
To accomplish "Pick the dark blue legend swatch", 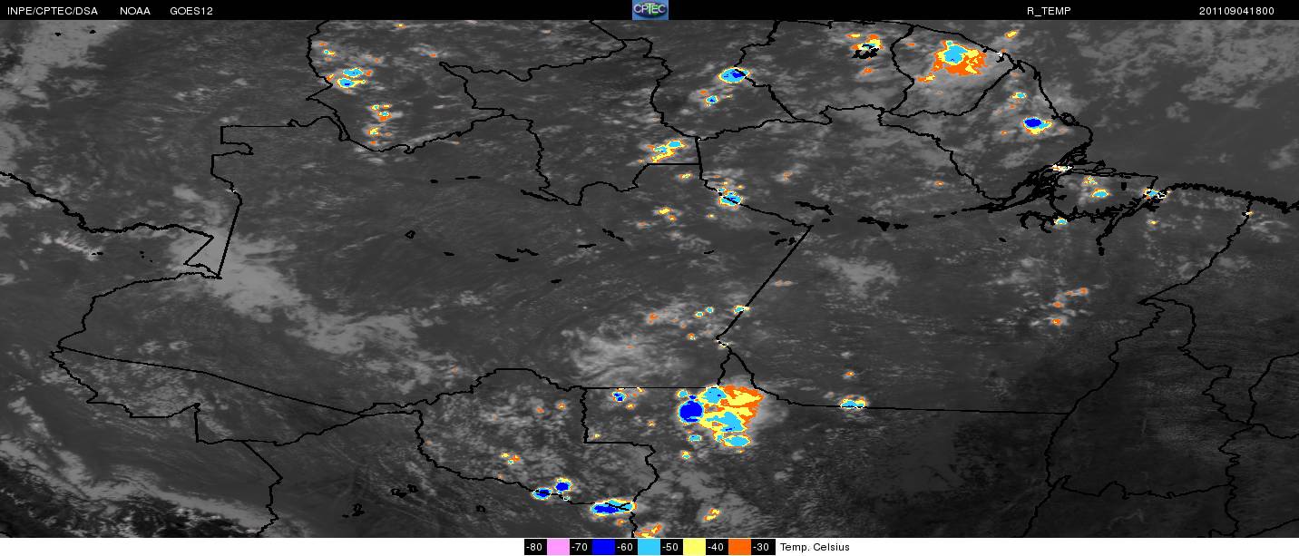I will pyautogui.click(x=603, y=547).
